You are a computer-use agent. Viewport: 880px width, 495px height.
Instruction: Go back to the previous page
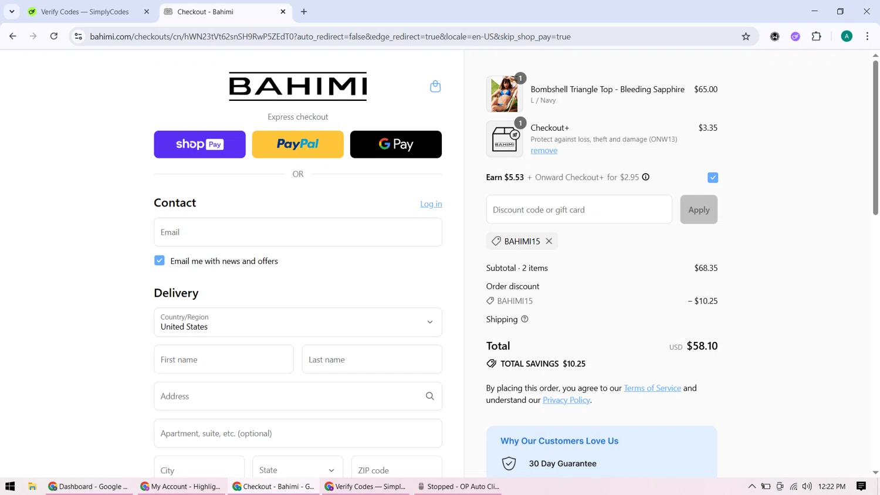[x=13, y=36]
